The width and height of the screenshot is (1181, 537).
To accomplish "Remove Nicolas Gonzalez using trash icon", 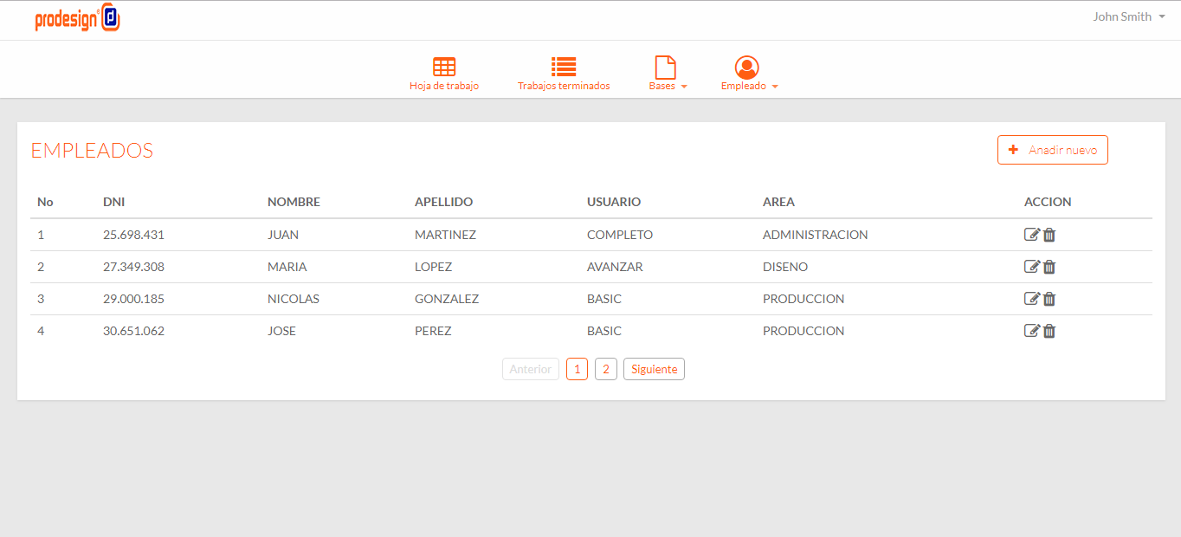I will pos(1049,299).
